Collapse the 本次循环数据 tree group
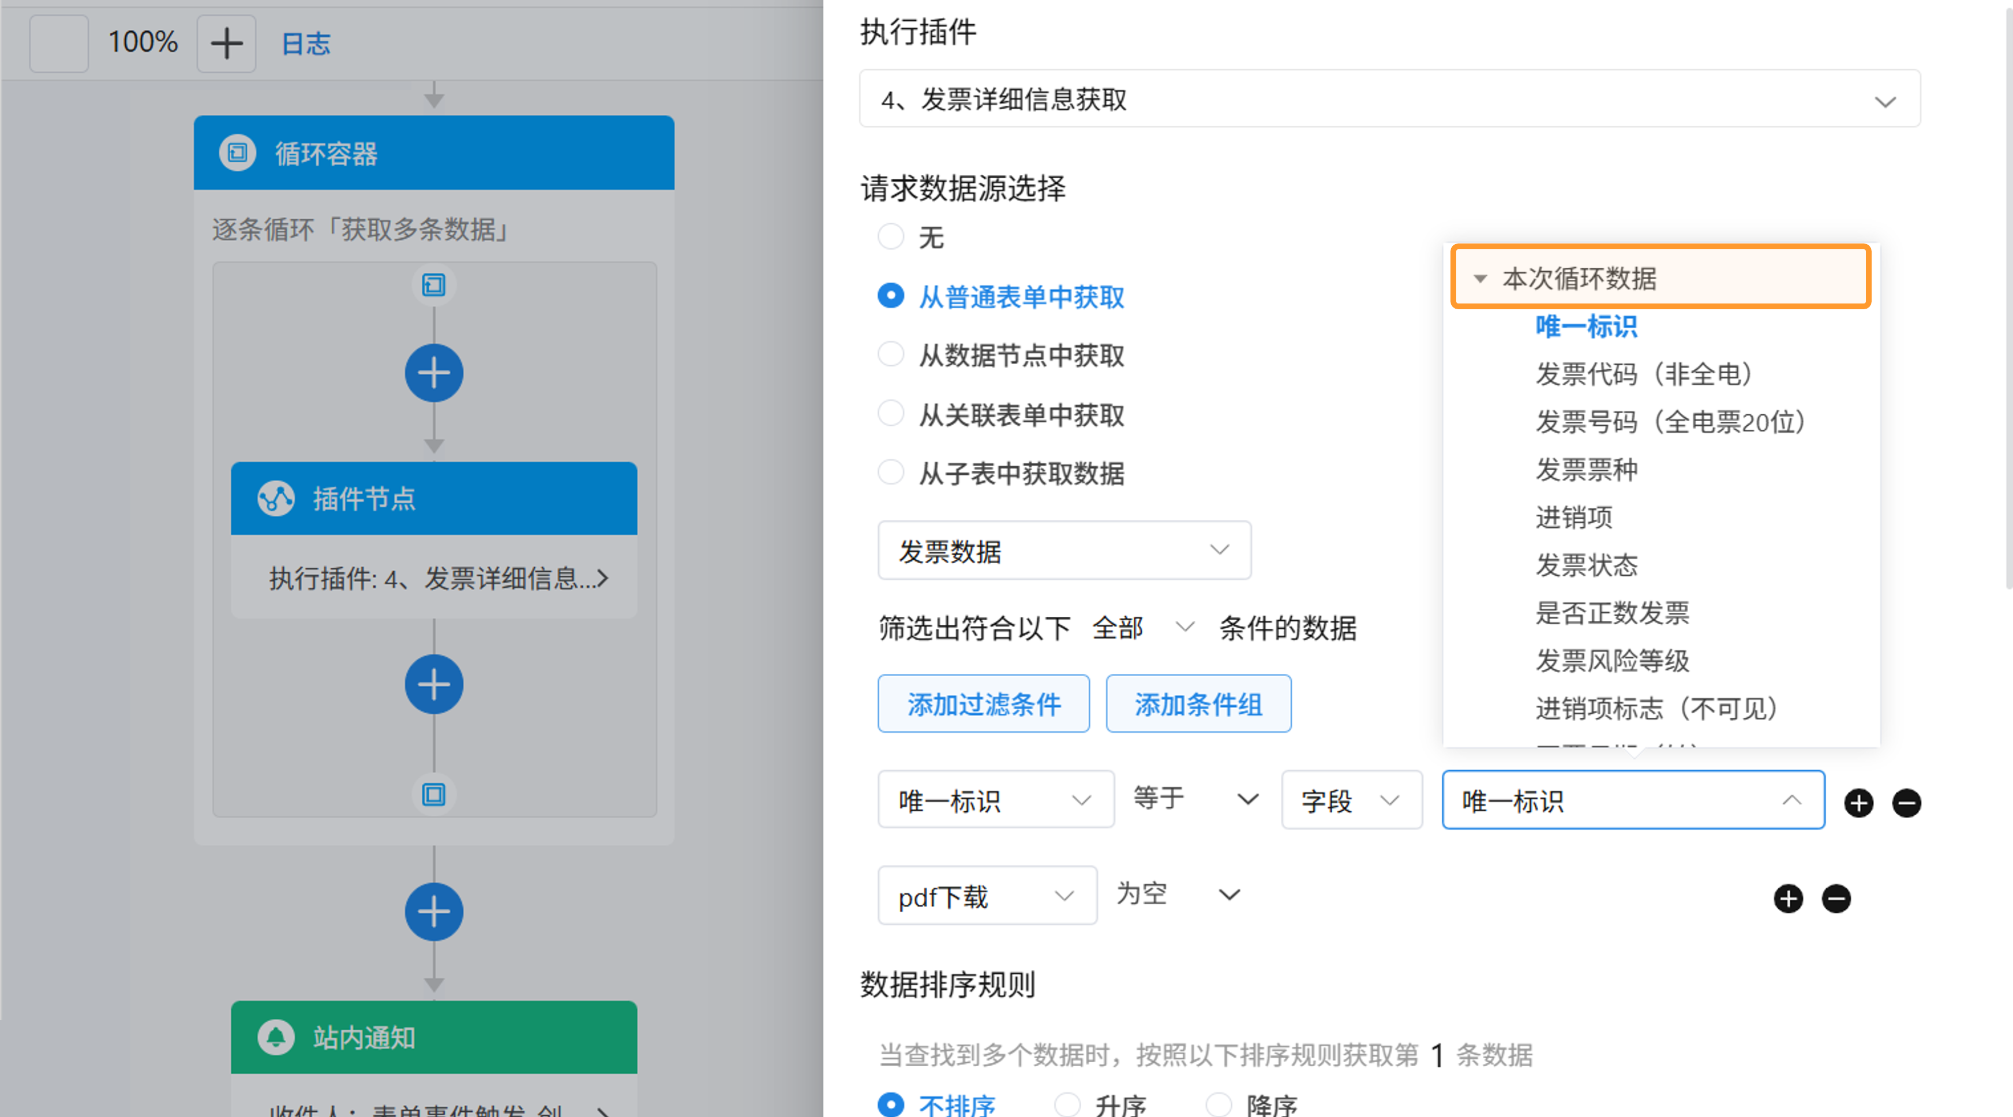Image resolution: width=2013 pixels, height=1117 pixels. point(1480,278)
